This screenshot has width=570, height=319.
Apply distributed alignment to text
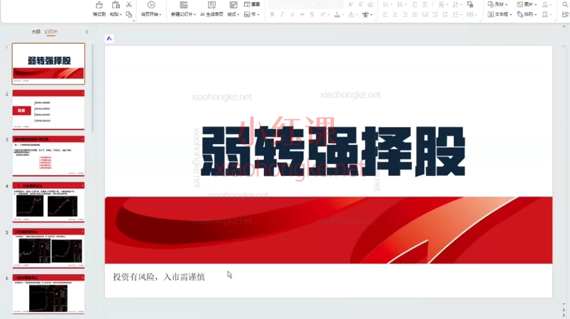click(x=425, y=15)
